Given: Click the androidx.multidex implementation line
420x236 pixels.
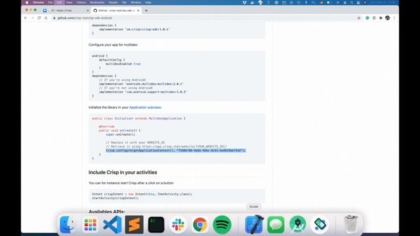Looking at the screenshot, I should coord(141,84).
